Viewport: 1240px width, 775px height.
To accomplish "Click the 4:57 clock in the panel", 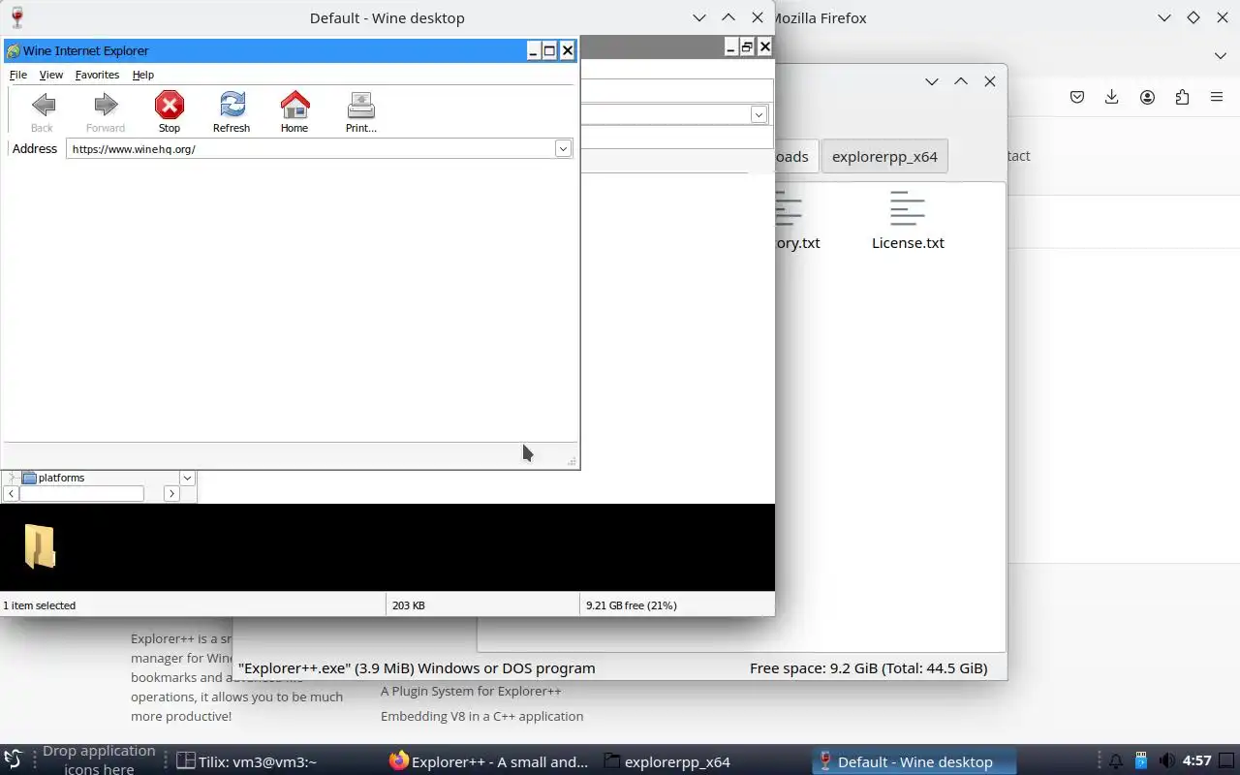I will [1197, 761].
